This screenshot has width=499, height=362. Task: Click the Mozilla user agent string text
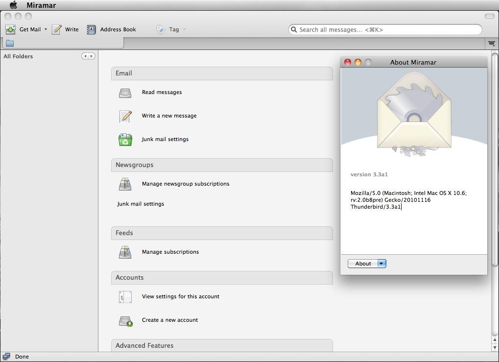pyautogui.click(x=408, y=200)
